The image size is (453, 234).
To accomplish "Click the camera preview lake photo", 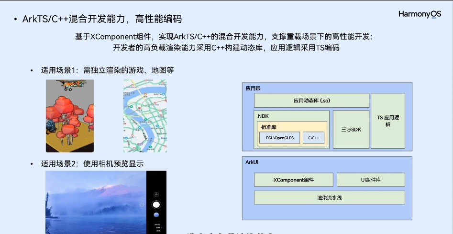I will click(x=96, y=203).
